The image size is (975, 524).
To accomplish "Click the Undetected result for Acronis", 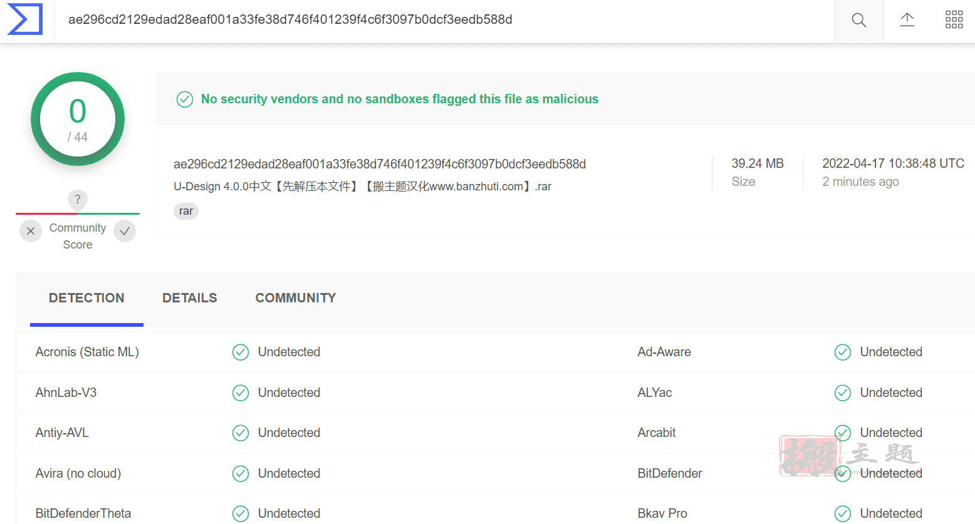I will [289, 352].
